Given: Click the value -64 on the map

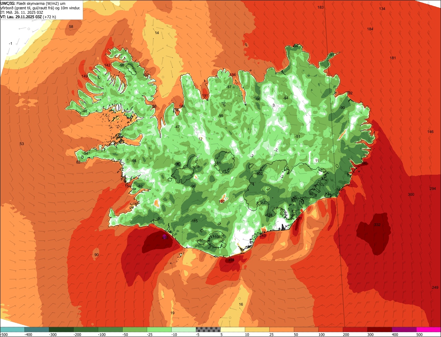Looking at the screenshot, I should click(134, 161).
